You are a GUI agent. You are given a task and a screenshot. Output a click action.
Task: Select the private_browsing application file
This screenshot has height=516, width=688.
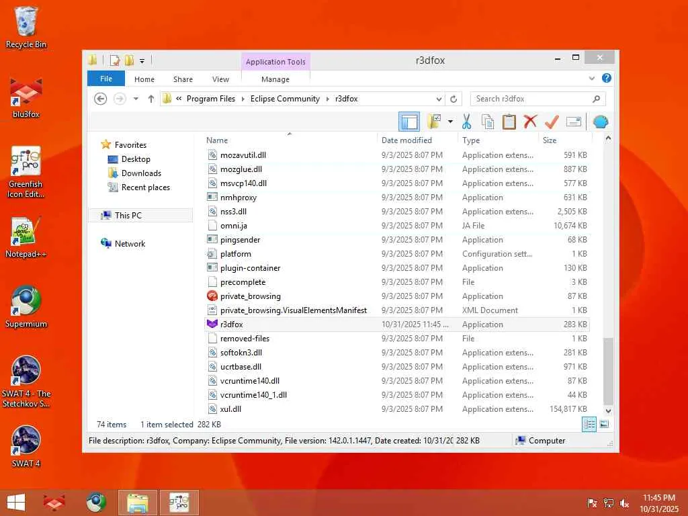point(397,296)
